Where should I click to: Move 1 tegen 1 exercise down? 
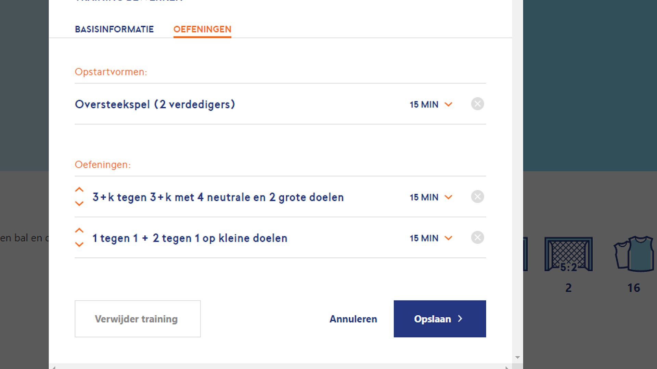coord(79,245)
